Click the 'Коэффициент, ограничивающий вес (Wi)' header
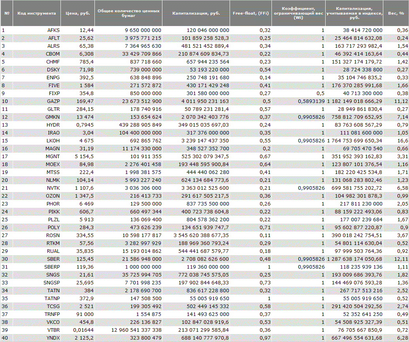This screenshot has width=409, height=342. [x=298, y=13]
